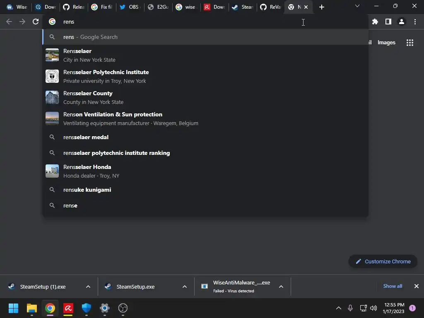Switch to the Fix fil Google tab
The height and width of the screenshot is (318, 424).
[102, 7]
